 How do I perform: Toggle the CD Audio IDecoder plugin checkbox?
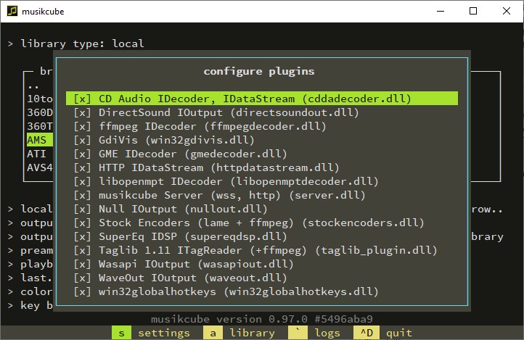[x=82, y=99]
